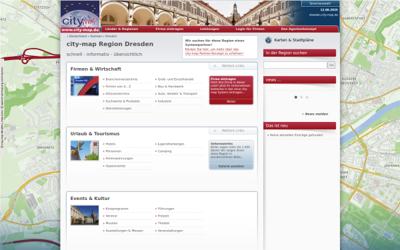Click the Sachsen breadcrumb
400x250 pixels.
point(96,36)
